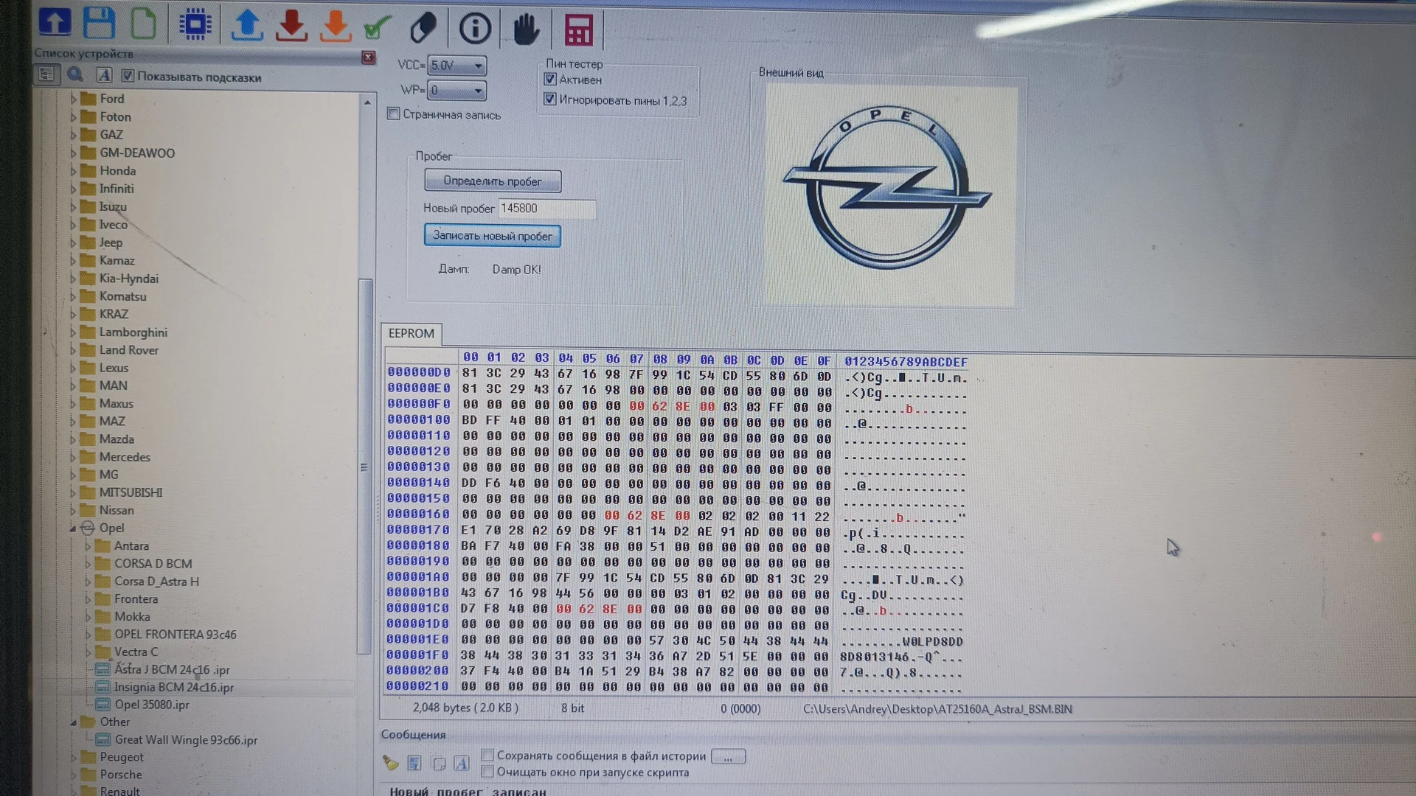Enable Сохранять сообщения в файл истории checkbox
This screenshot has width=1416, height=796.
coord(487,755)
